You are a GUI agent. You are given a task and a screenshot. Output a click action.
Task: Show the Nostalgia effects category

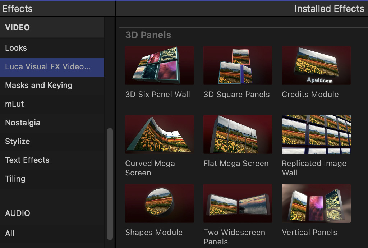click(x=23, y=123)
